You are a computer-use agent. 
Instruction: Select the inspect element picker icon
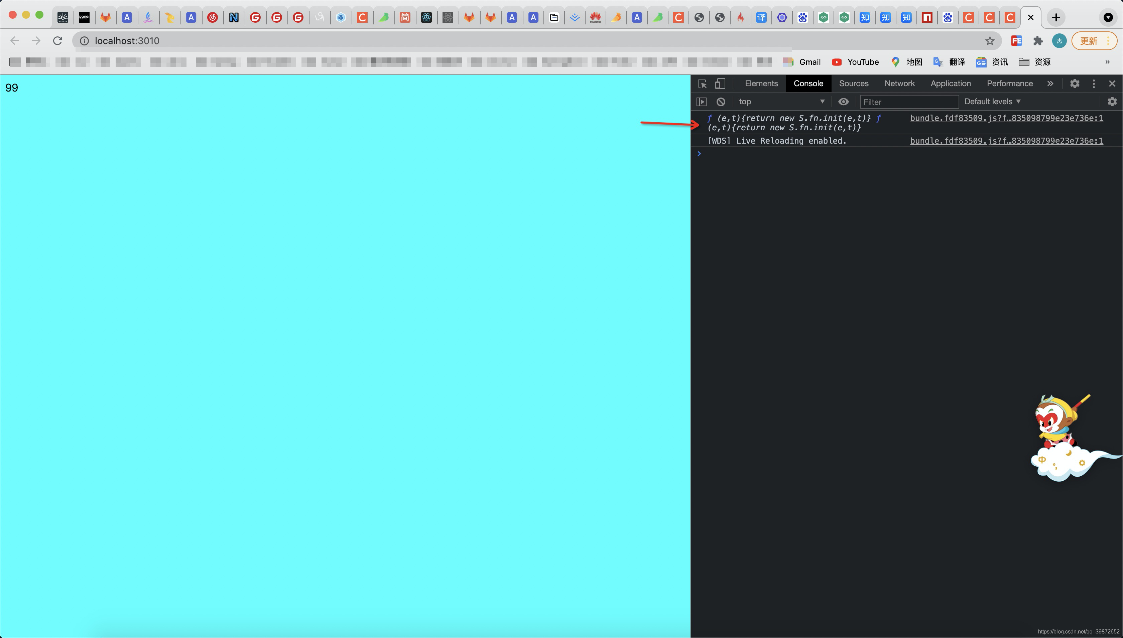(x=702, y=84)
